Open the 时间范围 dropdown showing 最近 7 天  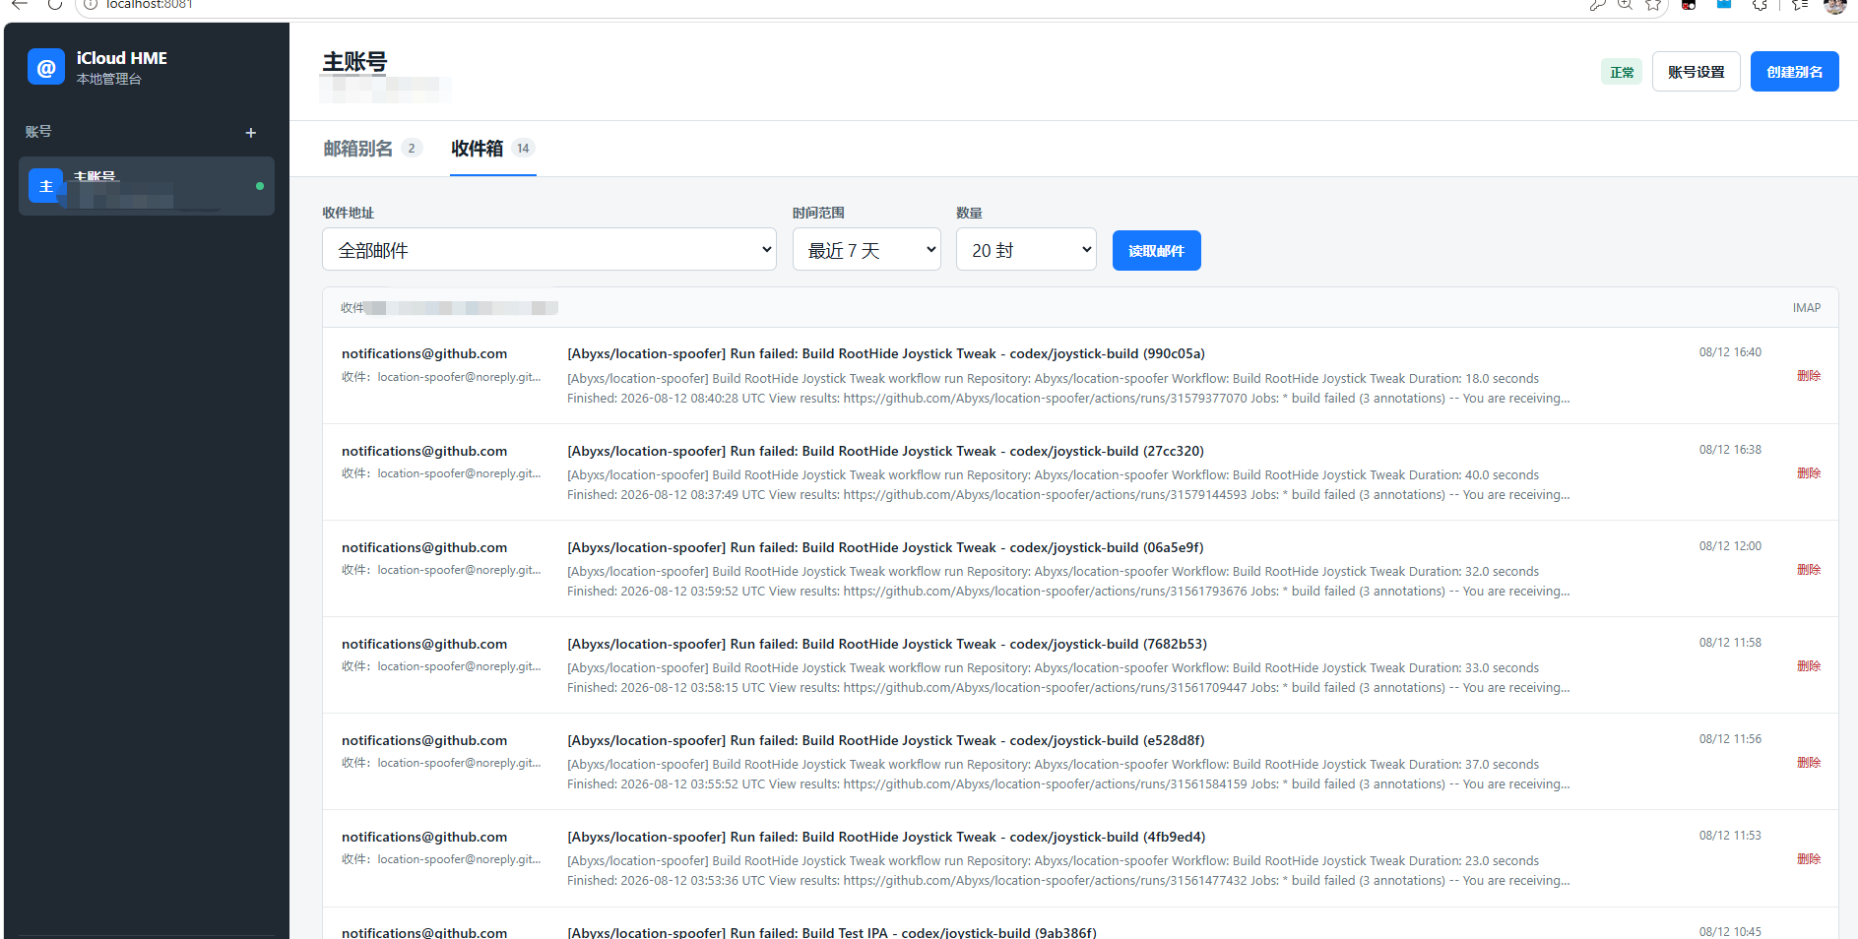[866, 250]
